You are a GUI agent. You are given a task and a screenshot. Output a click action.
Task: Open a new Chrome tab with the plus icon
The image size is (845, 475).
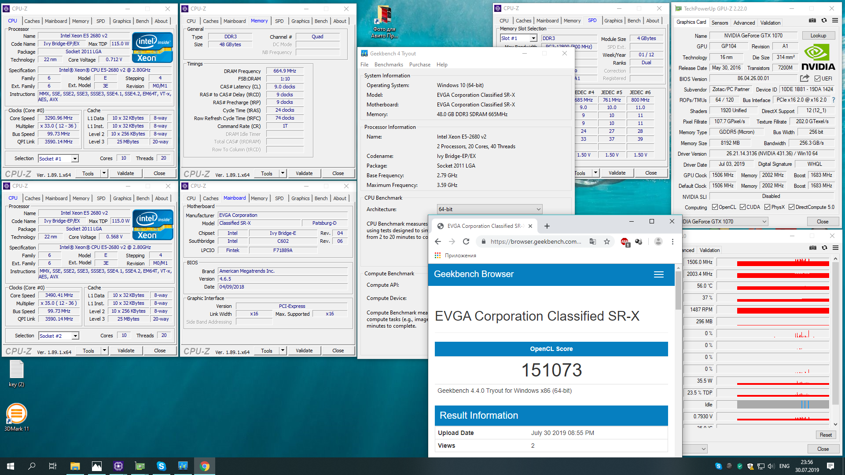click(x=547, y=226)
